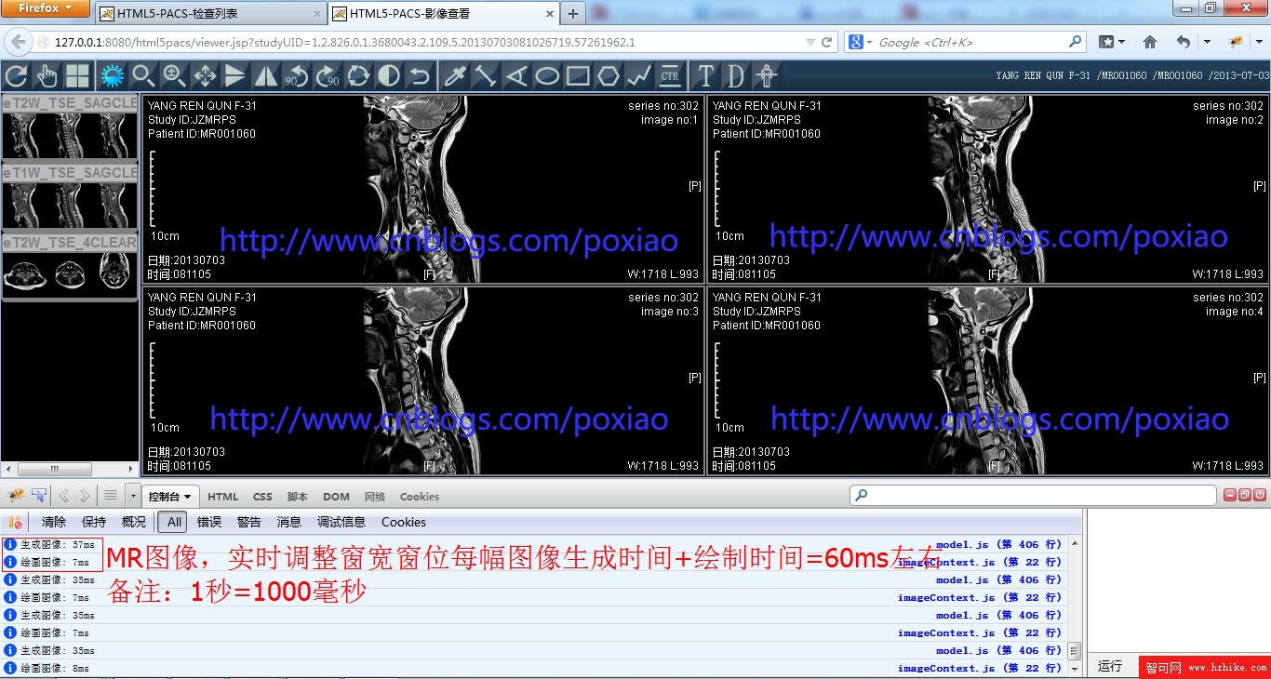
Task: Select the window/level brightness tool
Action: [112, 76]
